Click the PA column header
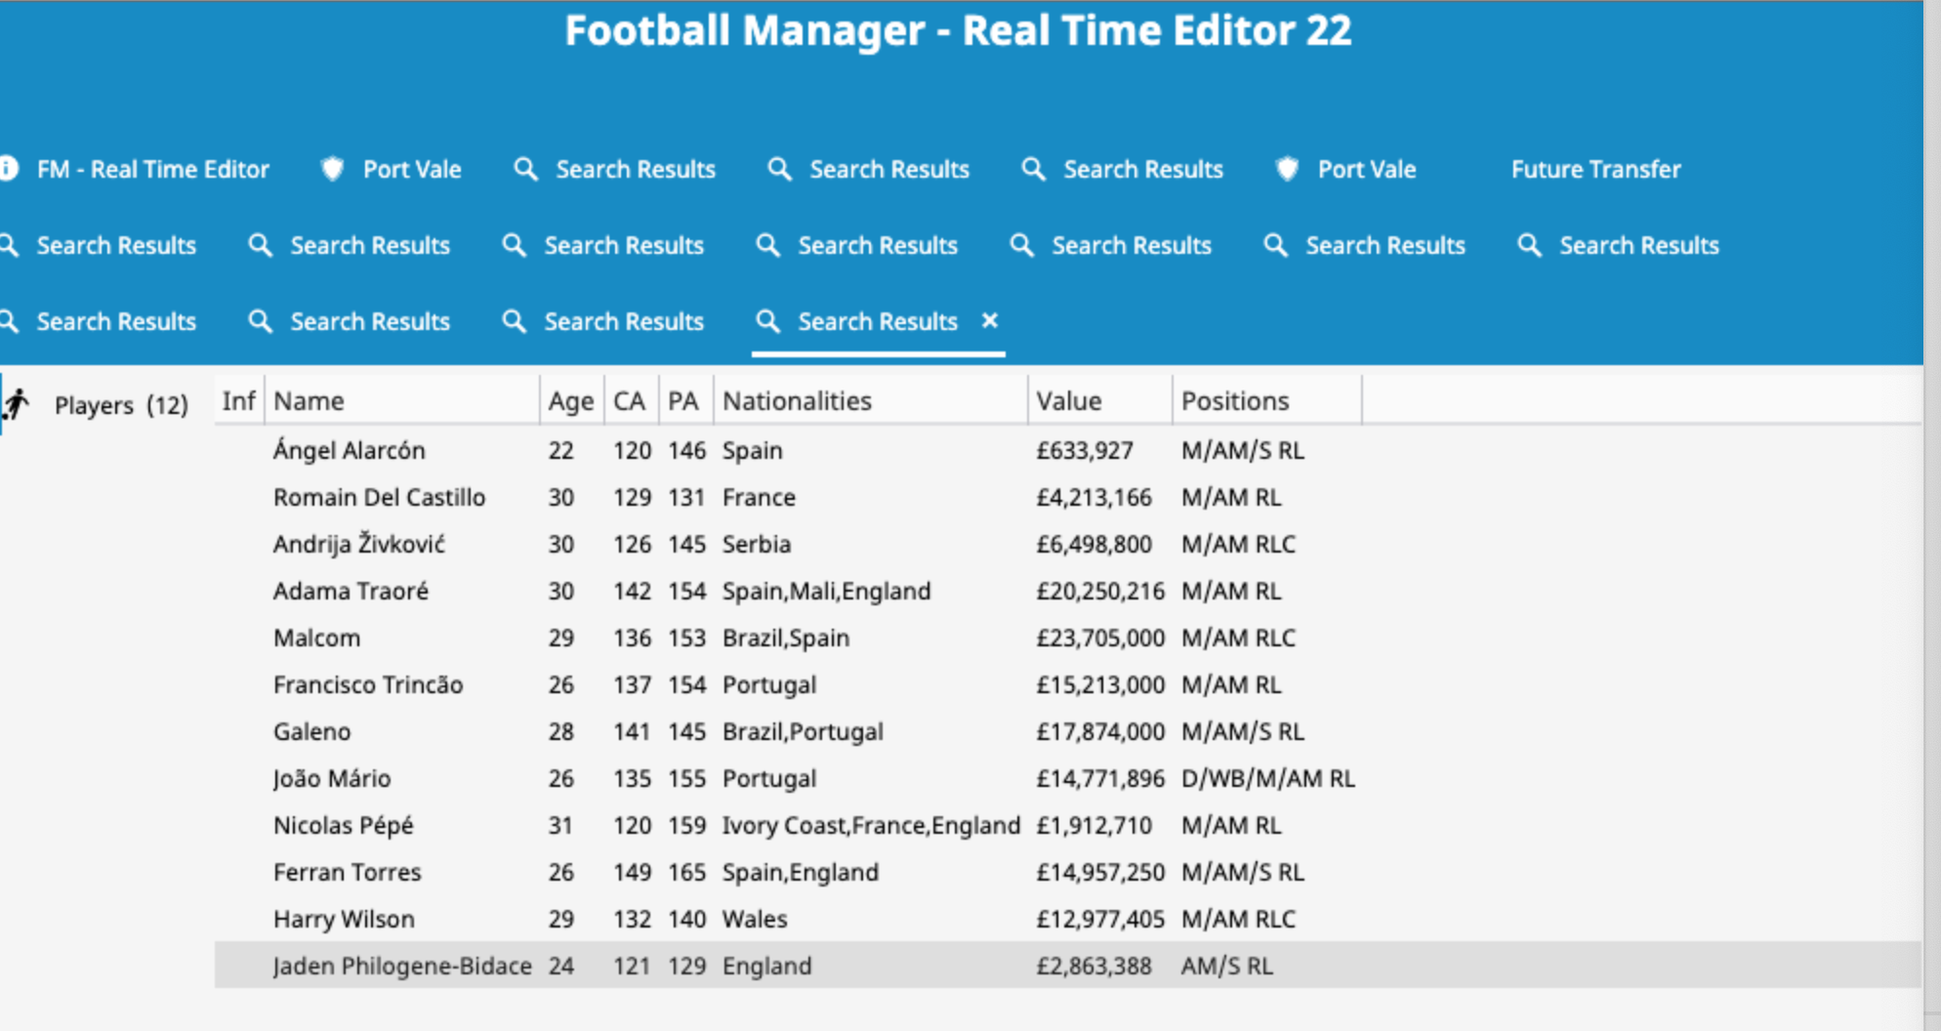Viewport: 1941px width, 1031px height. point(682,401)
